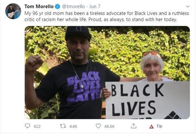Click the Brave Tip triangle icon
The image size is (196, 134).
(151, 127)
